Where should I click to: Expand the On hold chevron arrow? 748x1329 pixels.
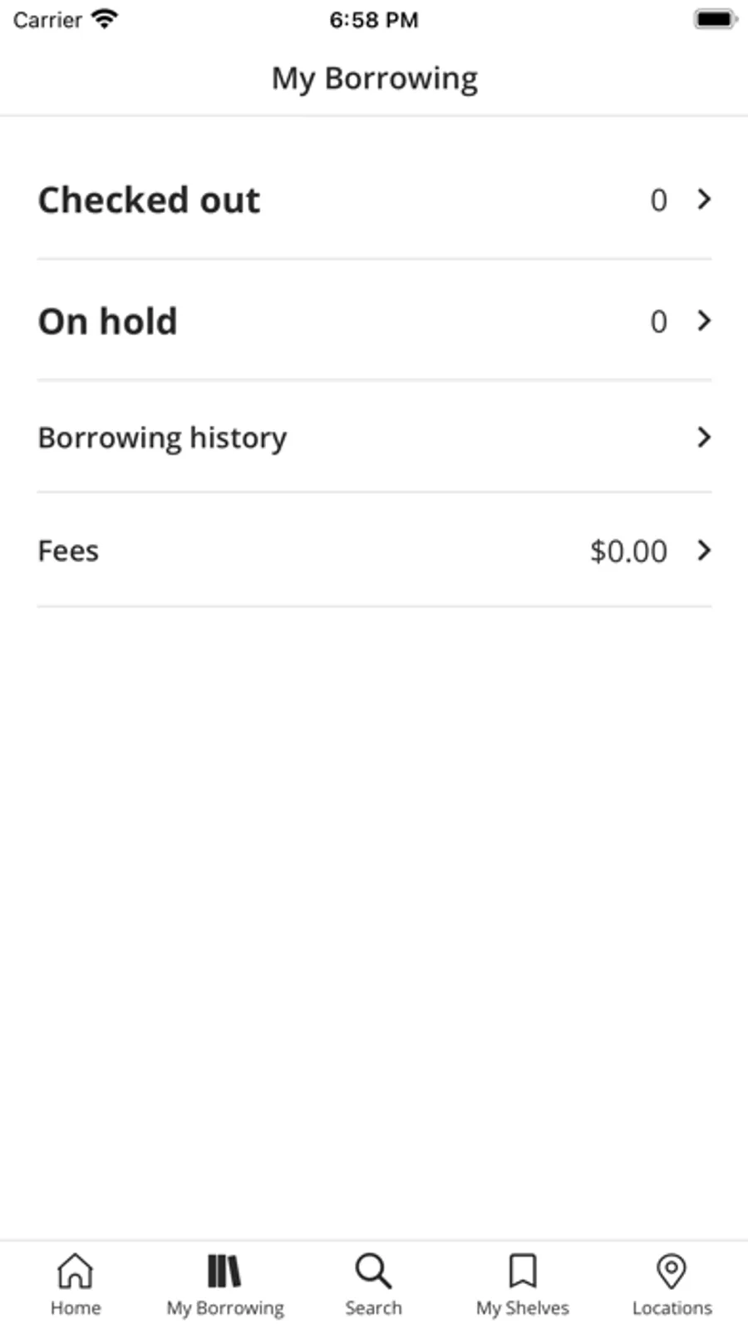pos(704,321)
